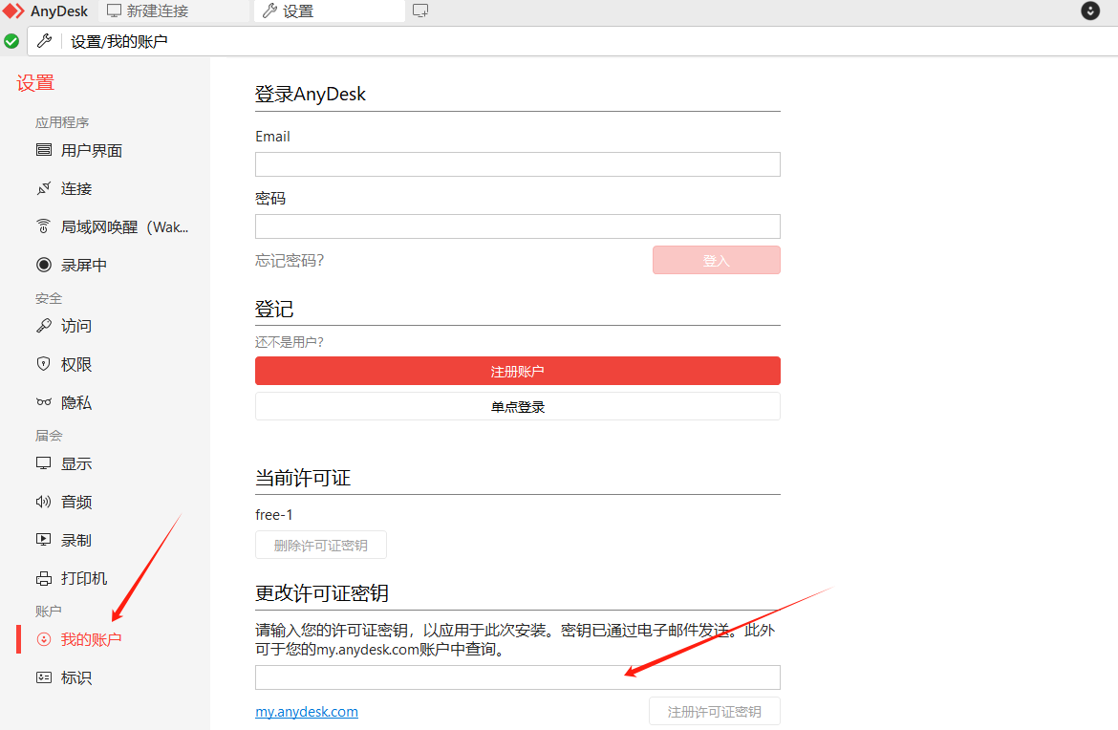1118x730 pixels.
Task: Click the 连接 sidebar icon
Action: click(44, 188)
